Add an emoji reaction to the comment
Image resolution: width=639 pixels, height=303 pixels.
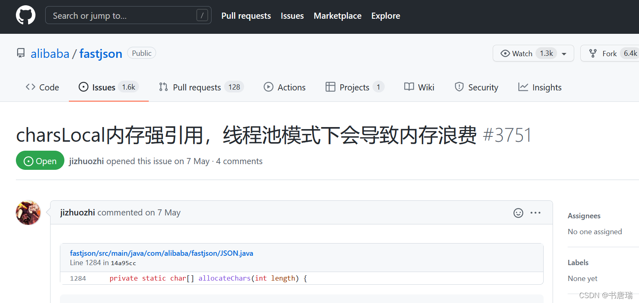click(x=518, y=213)
